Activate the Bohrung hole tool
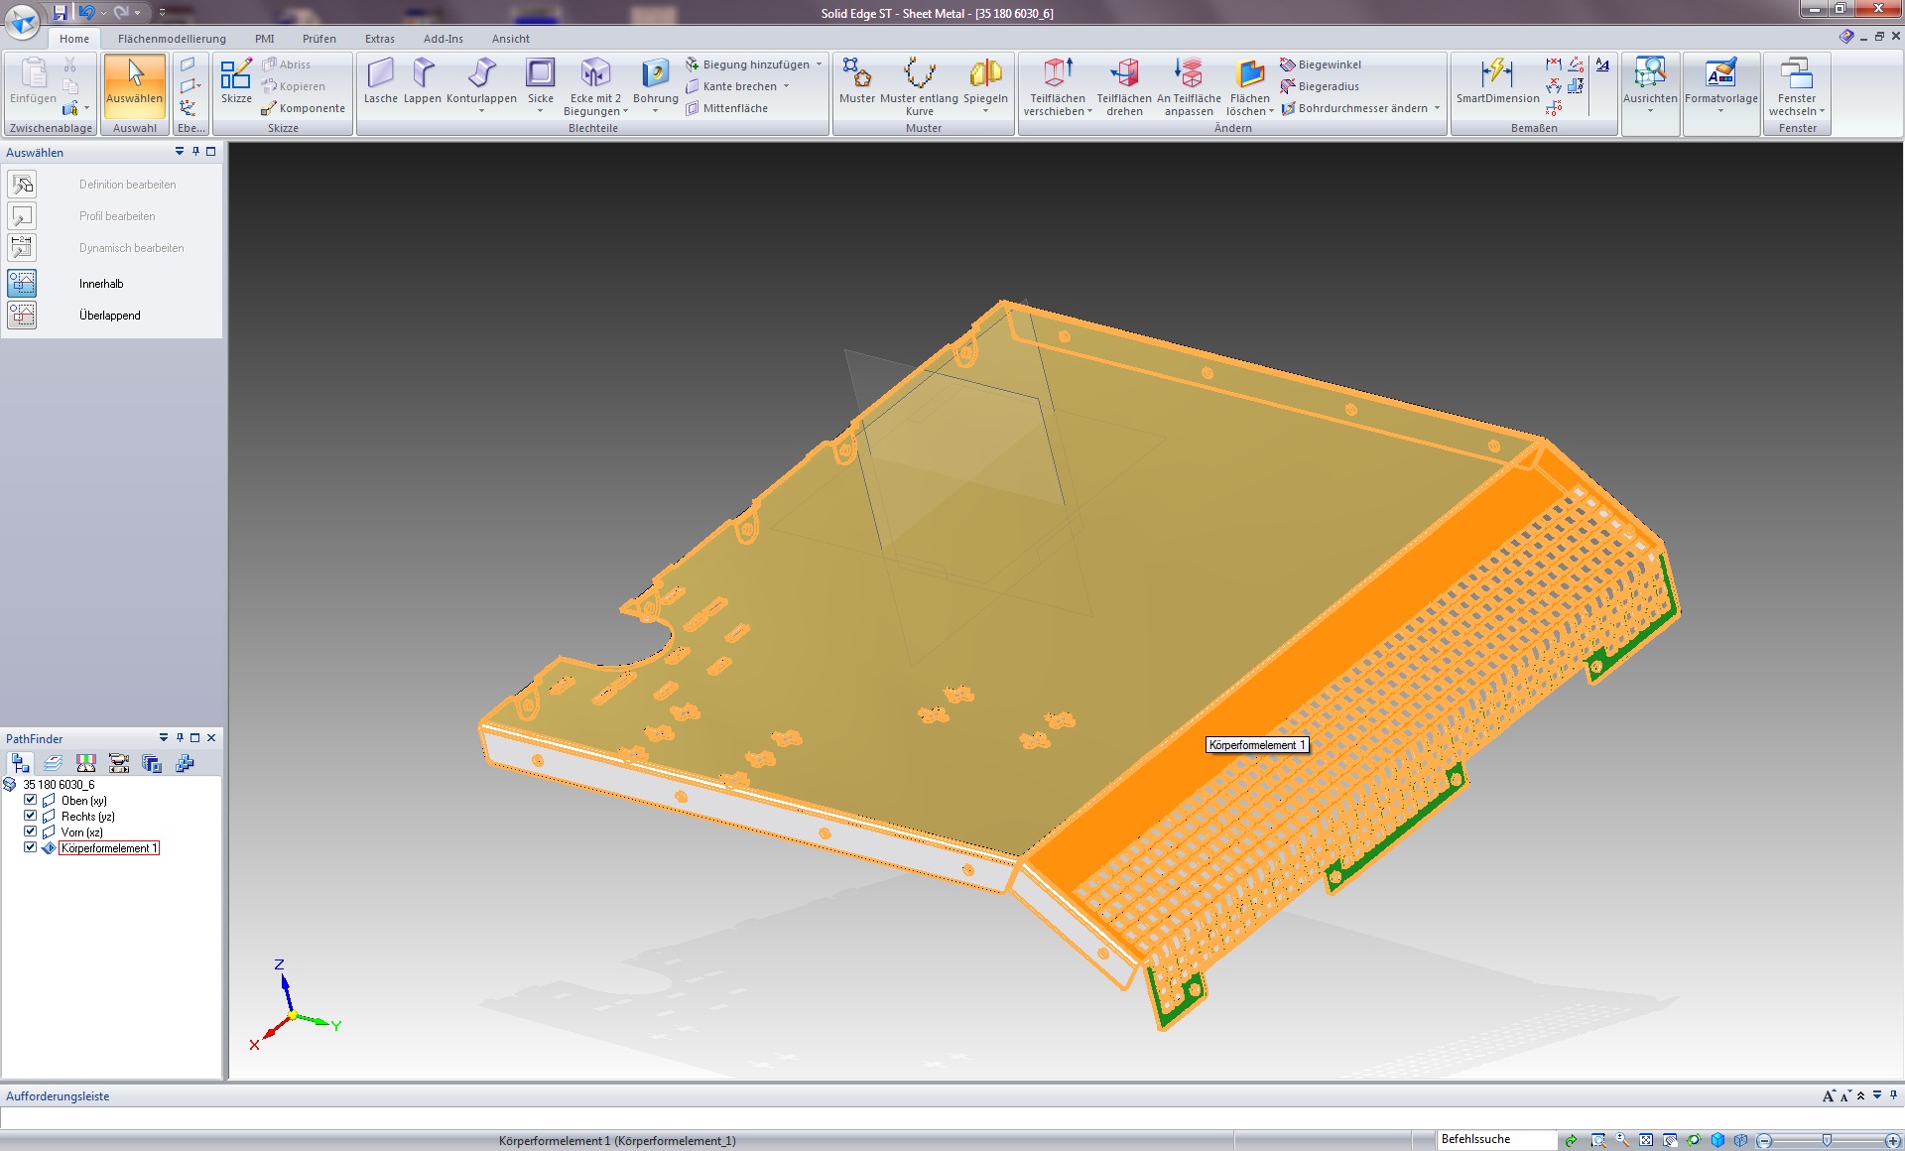This screenshot has width=1905, height=1151. 655,74
